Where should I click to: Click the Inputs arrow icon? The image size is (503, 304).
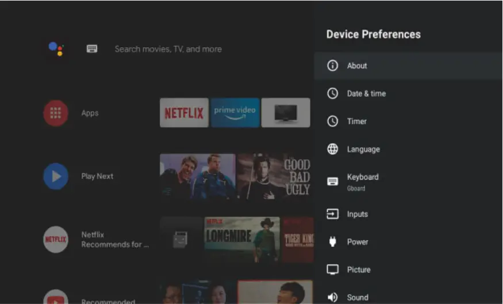[x=332, y=214]
